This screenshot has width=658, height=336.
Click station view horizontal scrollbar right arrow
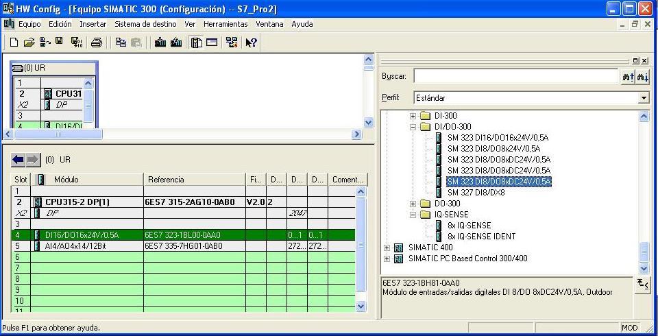[356, 134]
